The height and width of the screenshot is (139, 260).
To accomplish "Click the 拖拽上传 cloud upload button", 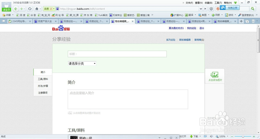I will point(230,8).
